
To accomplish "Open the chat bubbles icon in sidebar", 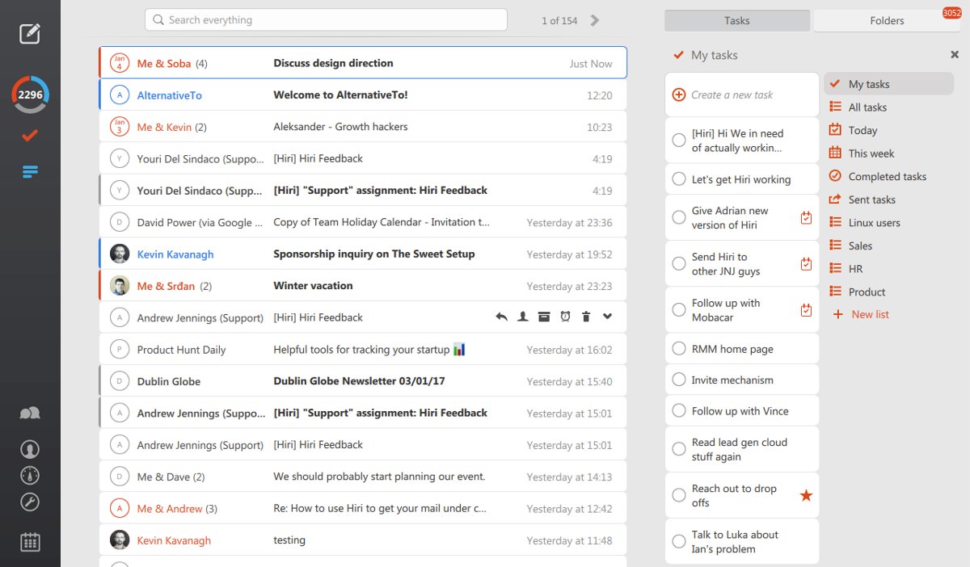I will [30, 413].
